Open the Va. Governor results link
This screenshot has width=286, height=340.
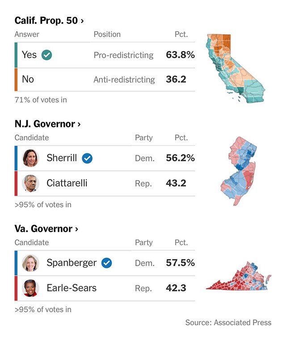(46, 229)
